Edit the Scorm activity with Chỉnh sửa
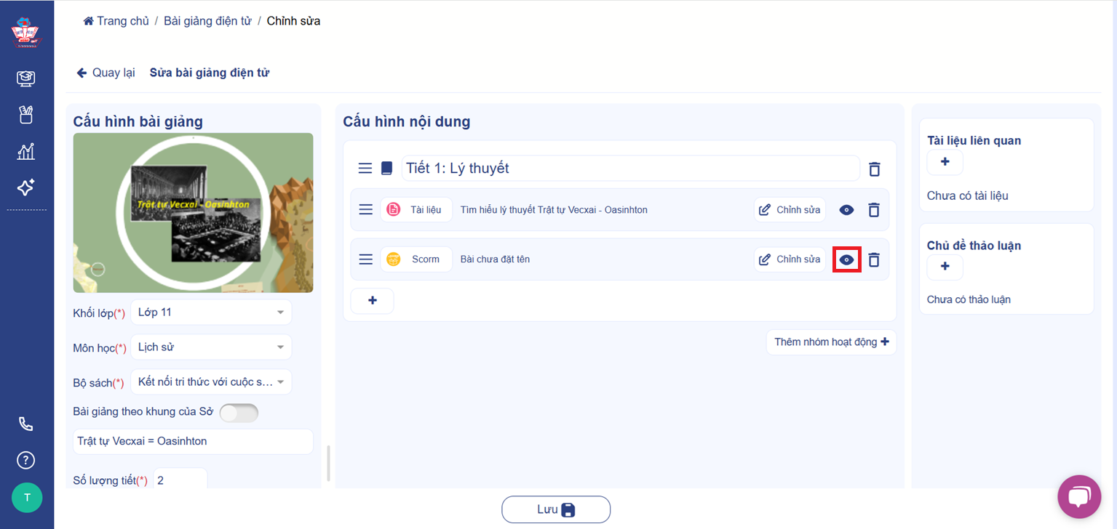 pyautogui.click(x=790, y=259)
